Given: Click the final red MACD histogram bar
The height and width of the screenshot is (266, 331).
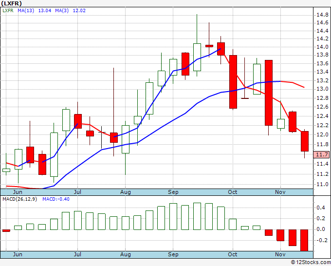Looking at the screenshot, I should coord(304,240).
